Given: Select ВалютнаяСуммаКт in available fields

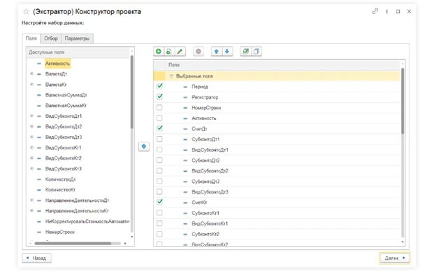Looking at the screenshot, I should click(66, 105).
